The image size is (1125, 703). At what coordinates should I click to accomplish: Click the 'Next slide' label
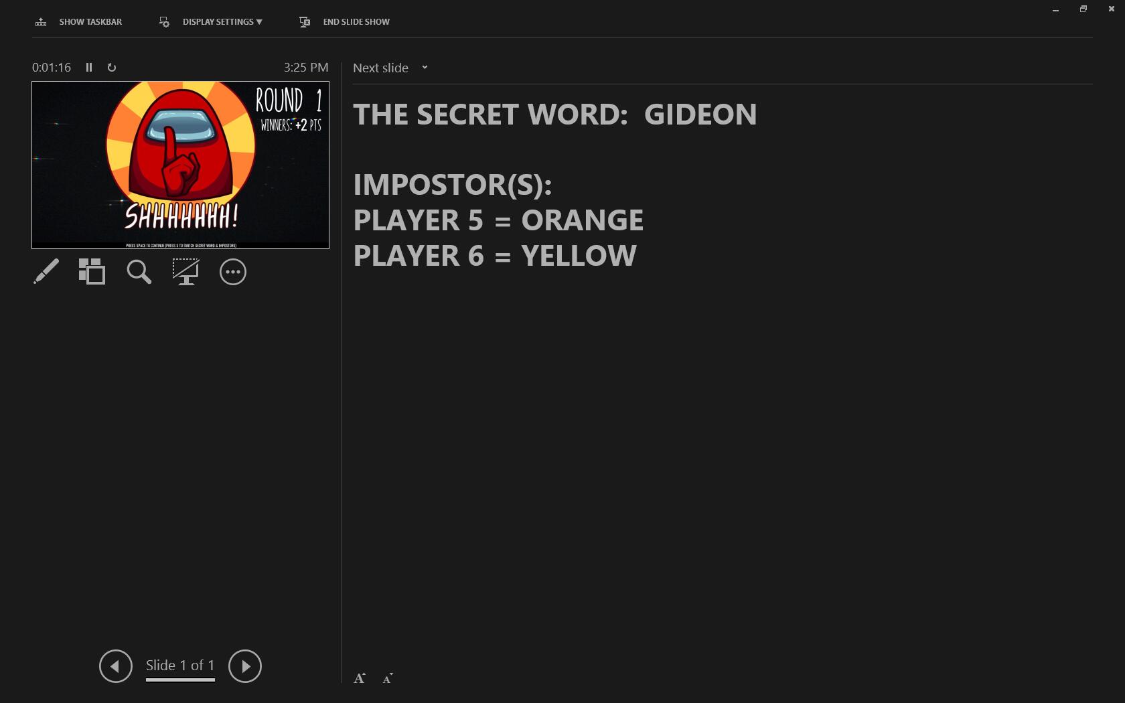point(380,68)
